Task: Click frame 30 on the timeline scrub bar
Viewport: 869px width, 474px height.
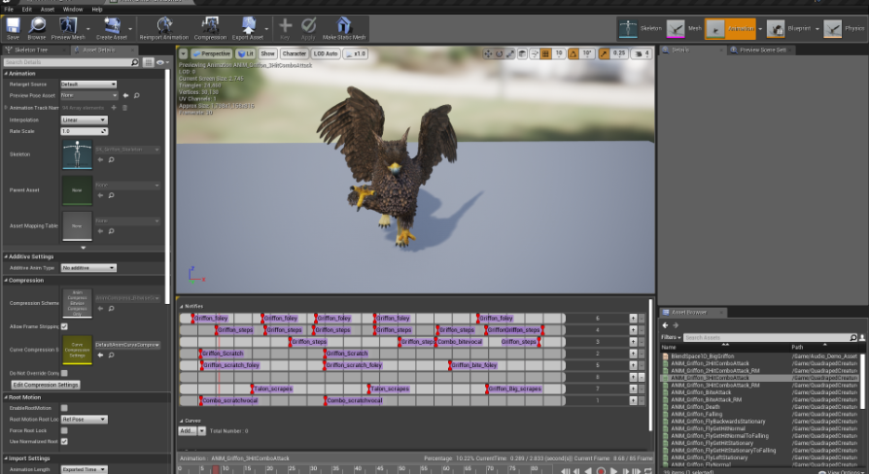Action: (x=313, y=469)
